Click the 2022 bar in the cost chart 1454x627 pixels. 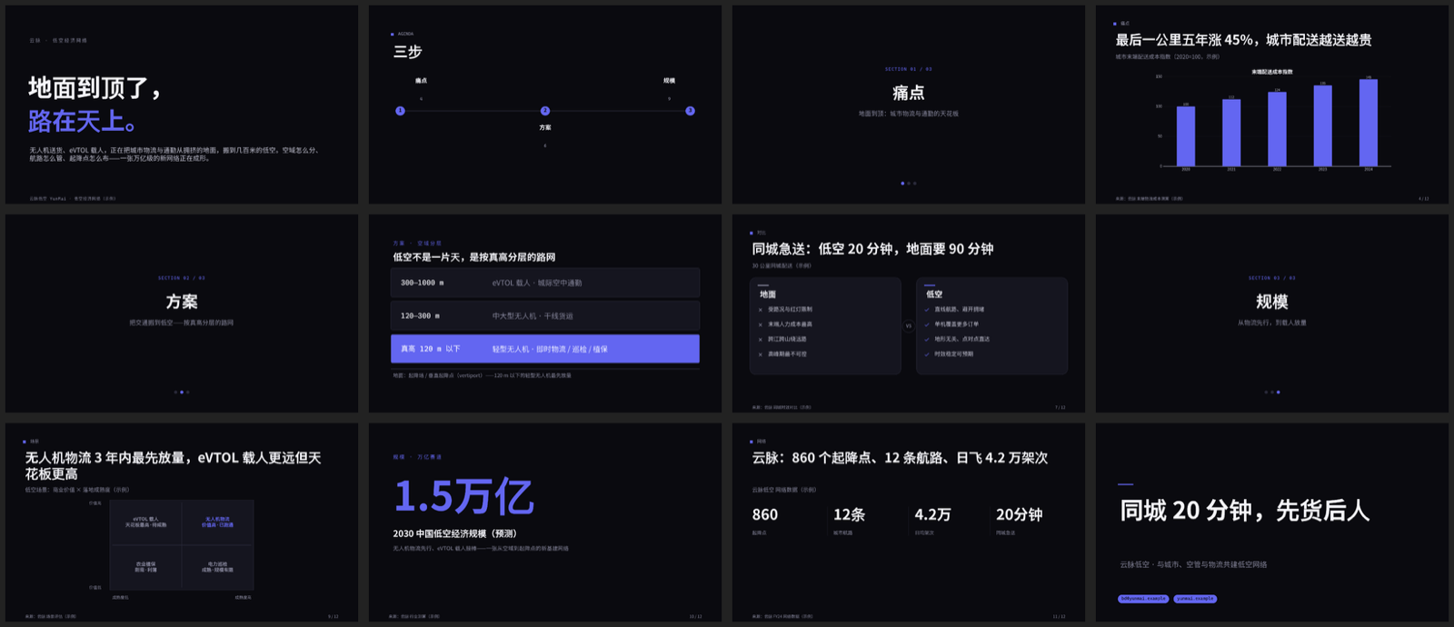tap(1277, 129)
